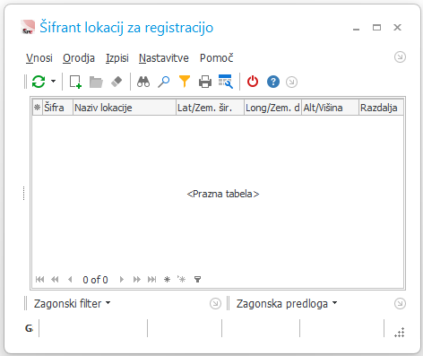The image size is (423, 356).
Task: Click the blue help question mark icon
Action: 273,82
